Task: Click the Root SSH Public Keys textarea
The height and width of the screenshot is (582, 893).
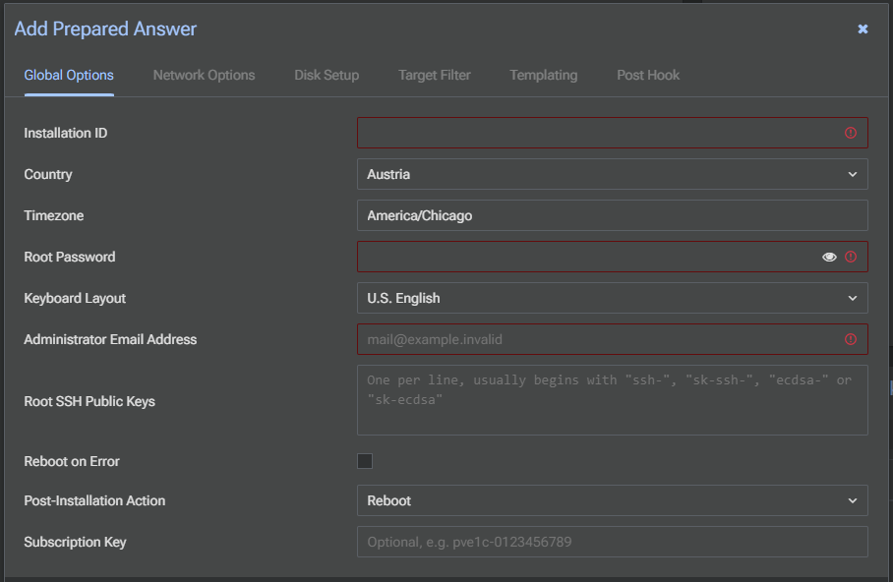Action: [613, 400]
